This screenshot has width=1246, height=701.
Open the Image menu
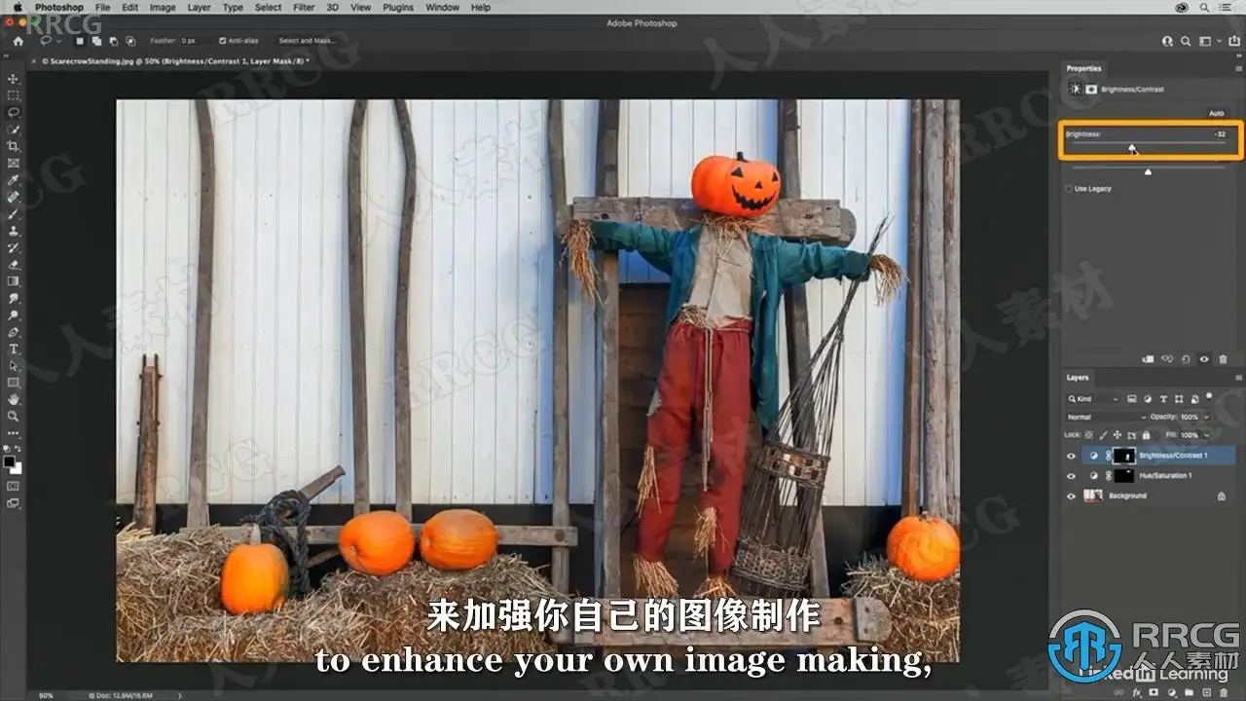tap(163, 7)
